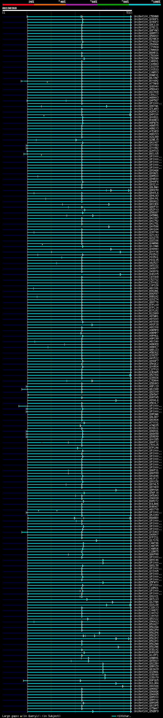Click the cyan ~100% identity legend segment
Screen dimensions: 163x718
[x=145, y=5]
